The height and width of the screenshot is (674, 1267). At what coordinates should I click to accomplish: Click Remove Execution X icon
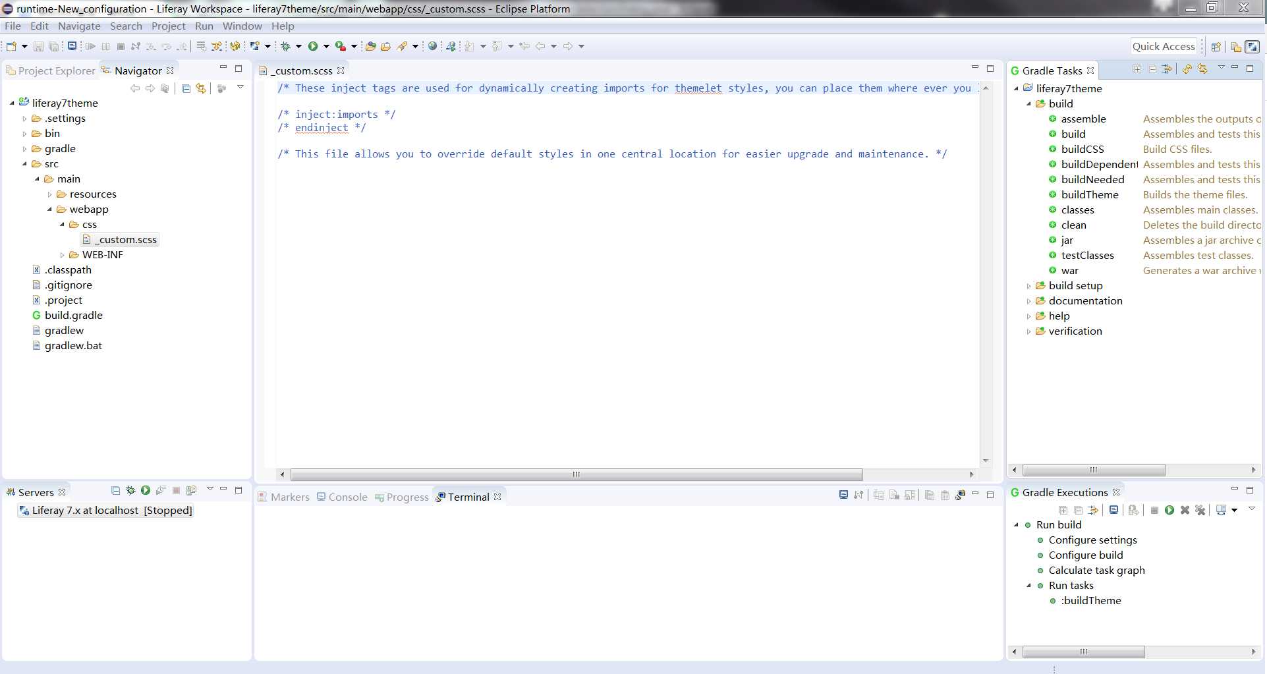click(x=1185, y=510)
